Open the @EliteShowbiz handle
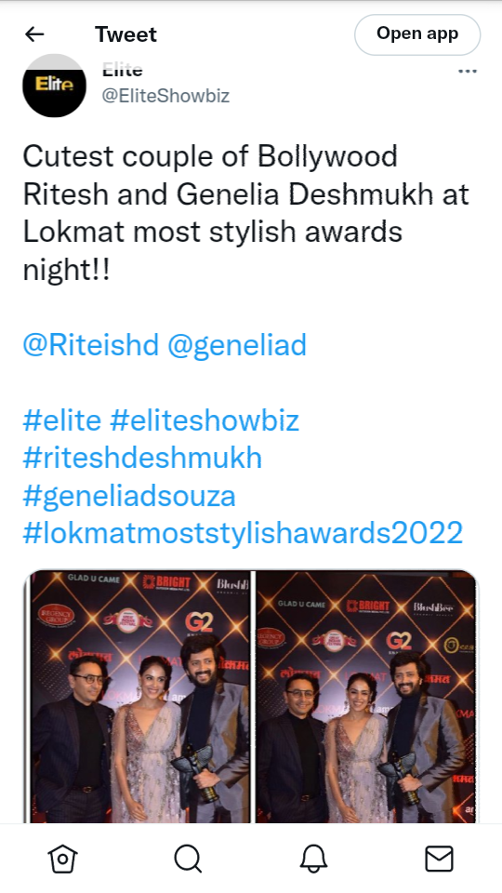This screenshot has width=502, height=893. pyautogui.click(x=165, y=96)
